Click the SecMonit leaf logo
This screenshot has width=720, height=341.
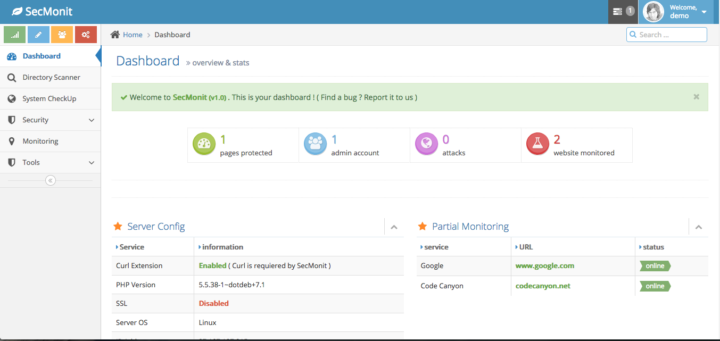click(x=18, y=11)
